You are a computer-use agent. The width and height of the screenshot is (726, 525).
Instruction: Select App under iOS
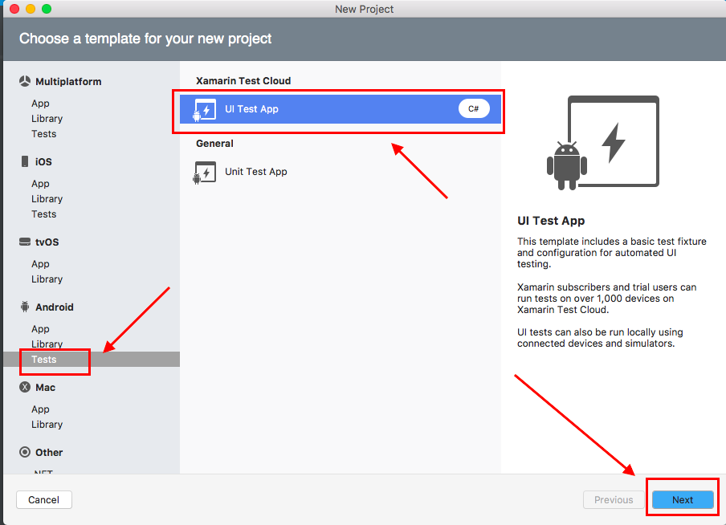tap(40, 183)
